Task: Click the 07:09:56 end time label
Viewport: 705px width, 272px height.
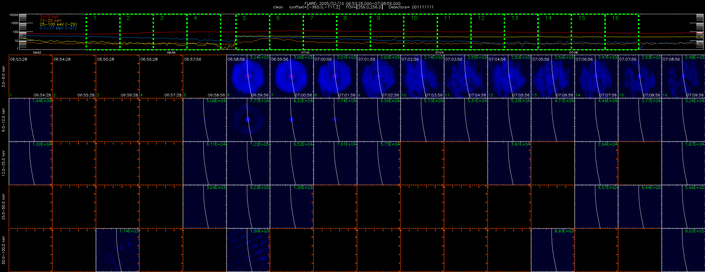Action: click(x=695, y=95)
